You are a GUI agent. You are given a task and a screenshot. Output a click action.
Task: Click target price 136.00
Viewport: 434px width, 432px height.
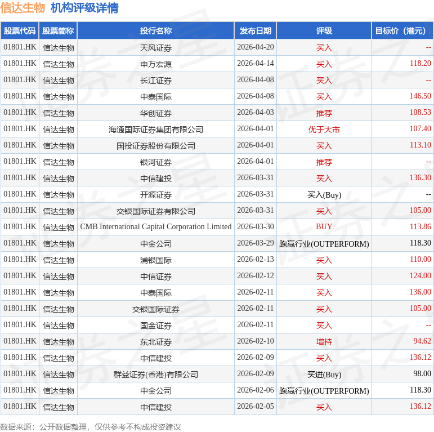pos(420,292)
